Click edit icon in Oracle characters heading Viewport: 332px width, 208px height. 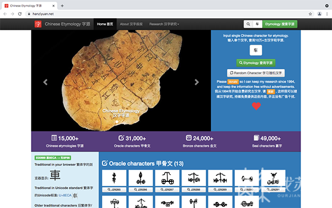point(105,163)
